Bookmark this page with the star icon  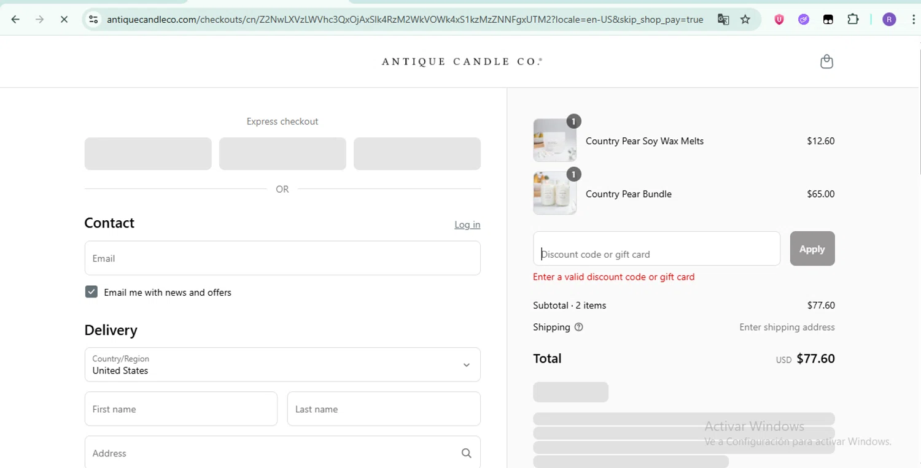[x=745, y=20]
